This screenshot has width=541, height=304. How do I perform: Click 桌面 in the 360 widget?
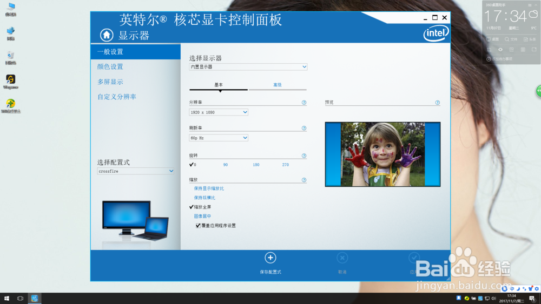click(493, 39)
